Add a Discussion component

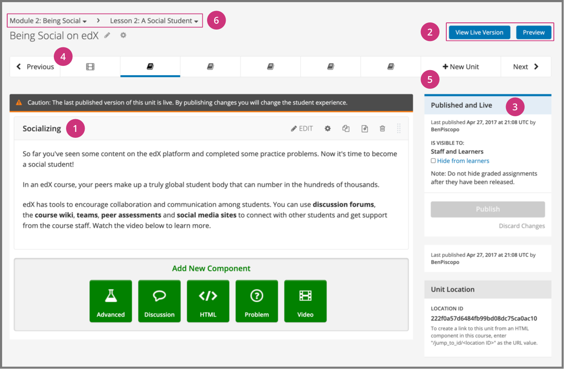159,301
